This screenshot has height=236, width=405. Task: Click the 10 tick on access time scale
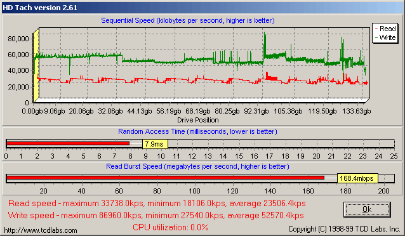pyautogui.click(x=161, y=156)
